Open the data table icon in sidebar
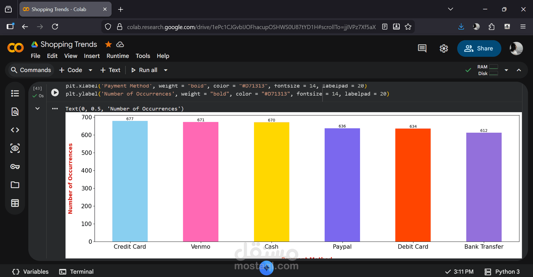Image resolution: width=533 pixels, height=277 pixels. 15,203
